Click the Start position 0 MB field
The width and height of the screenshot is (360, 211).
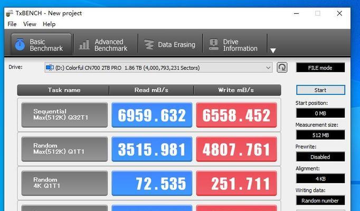point(320,113)
